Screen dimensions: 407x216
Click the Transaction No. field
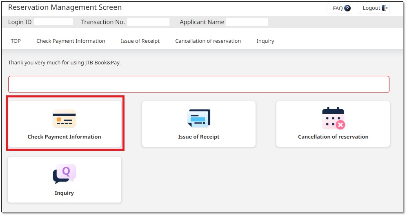148,22
